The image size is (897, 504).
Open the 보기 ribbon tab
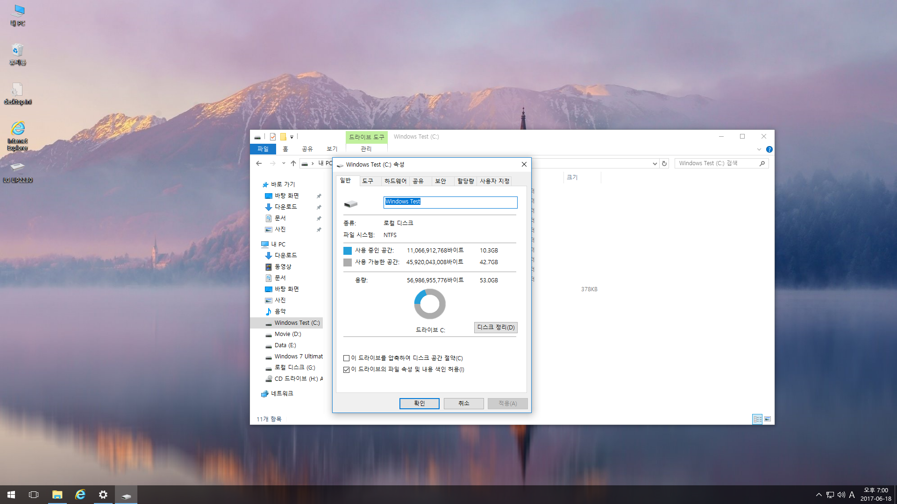click(x=332, y=149)
